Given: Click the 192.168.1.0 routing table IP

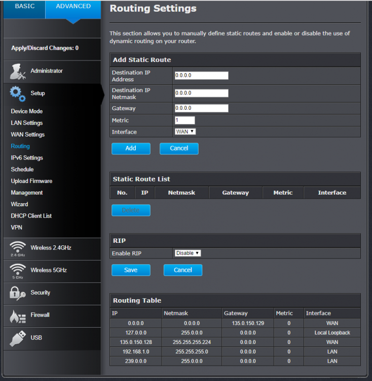Looking at the screenshot, I should tap(136, 352).
